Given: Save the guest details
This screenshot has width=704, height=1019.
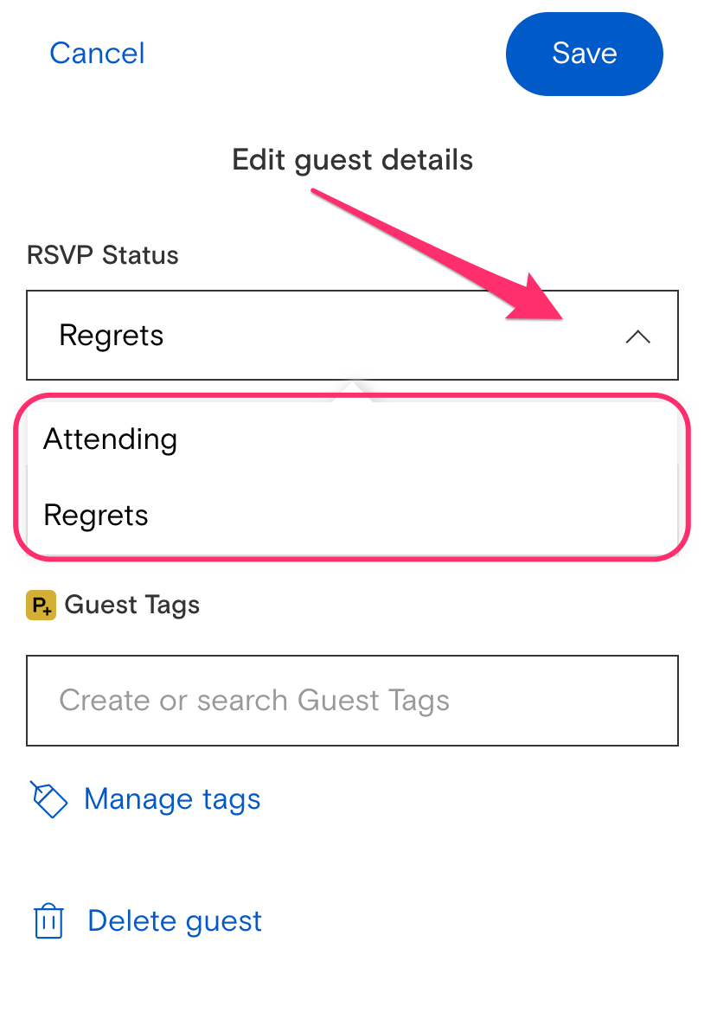Looking at the screenshot, I should click(585, 54).
